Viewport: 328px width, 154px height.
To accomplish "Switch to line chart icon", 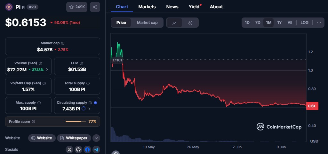I will pos(174,23).
